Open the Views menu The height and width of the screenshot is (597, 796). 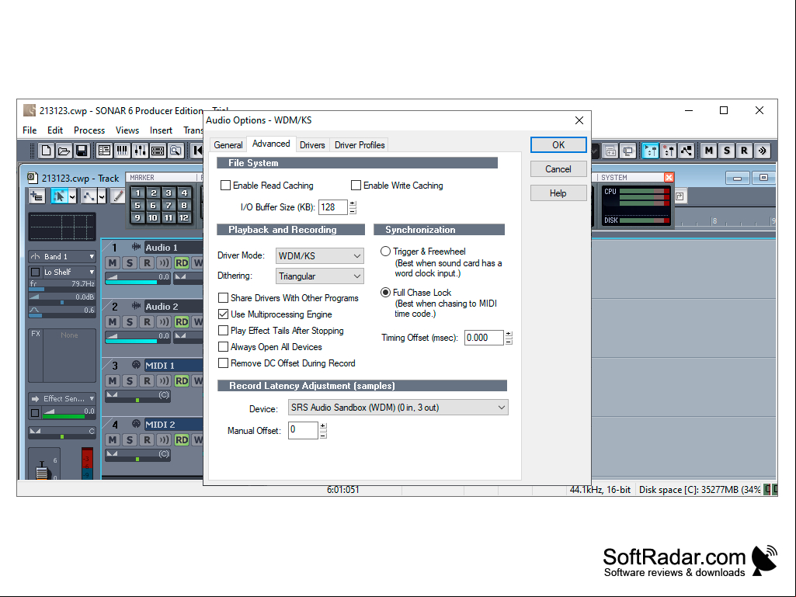click(127, 130)
